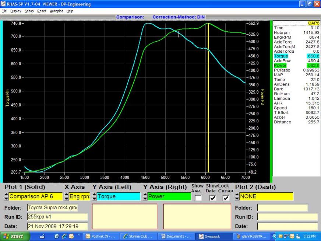Click the Reset menu item

pyautogui.click(x=42, y=11)
